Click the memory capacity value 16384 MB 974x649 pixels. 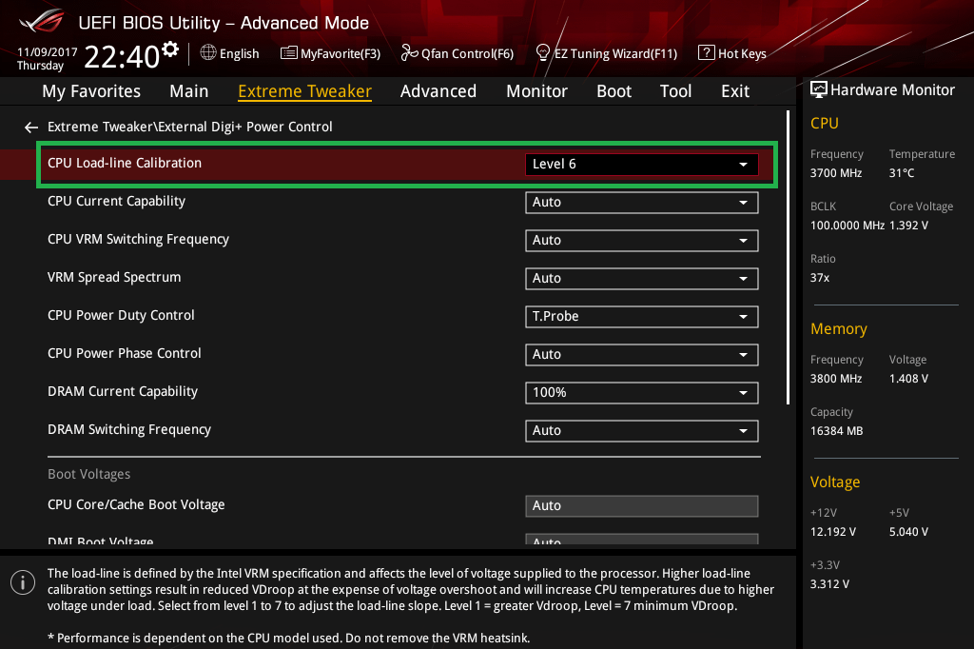pos(837,431)
